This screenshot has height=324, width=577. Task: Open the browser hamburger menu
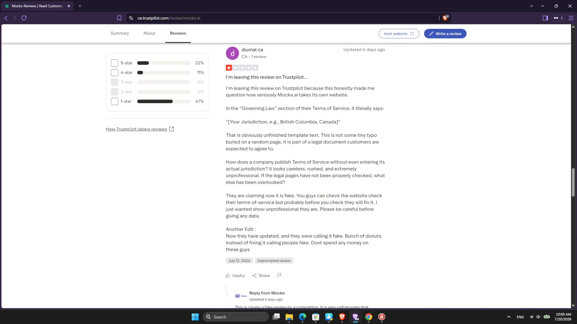tap(571, 18)
